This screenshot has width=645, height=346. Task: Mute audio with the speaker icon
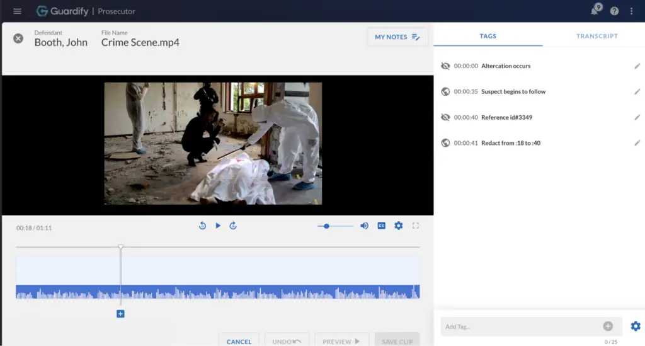(x=364, y=226)
